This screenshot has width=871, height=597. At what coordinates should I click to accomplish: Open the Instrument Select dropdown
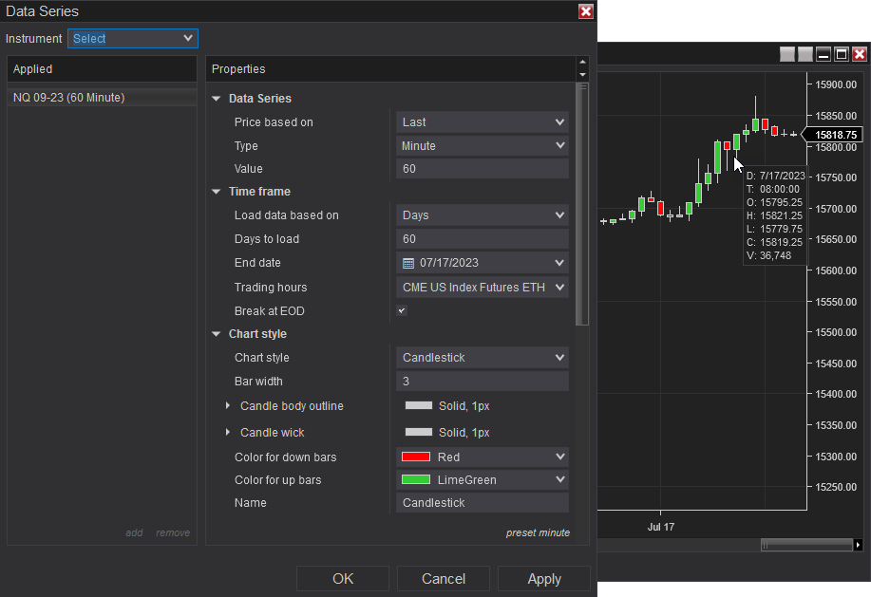[x=133, y=38]
